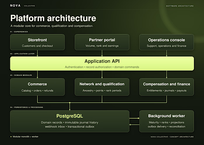Screen dimensions: 204x145
Task: Select the Operations console card
Action: 166,42
